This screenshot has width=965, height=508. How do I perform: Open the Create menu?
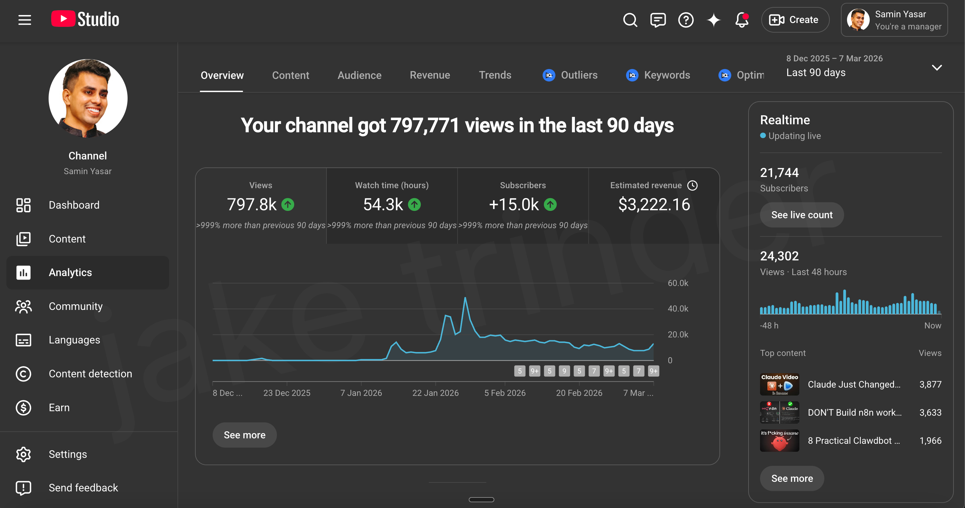795,20
